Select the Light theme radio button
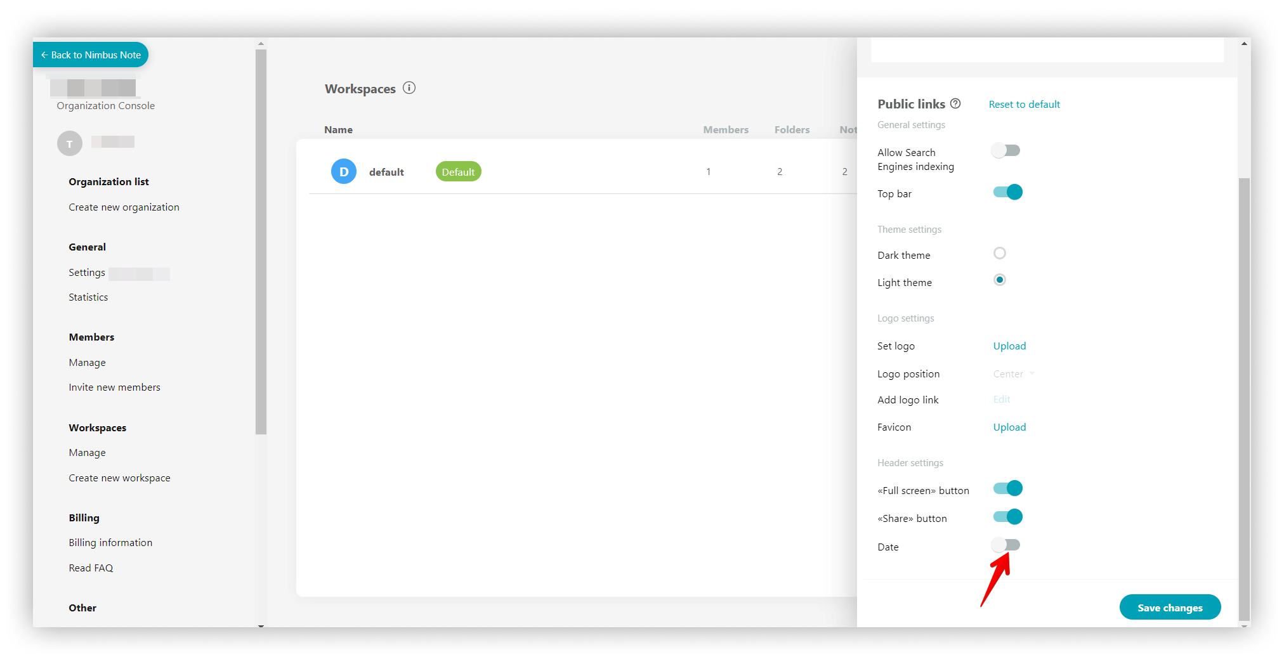Screen dimensions: 1284x664 pos(1000,280)
